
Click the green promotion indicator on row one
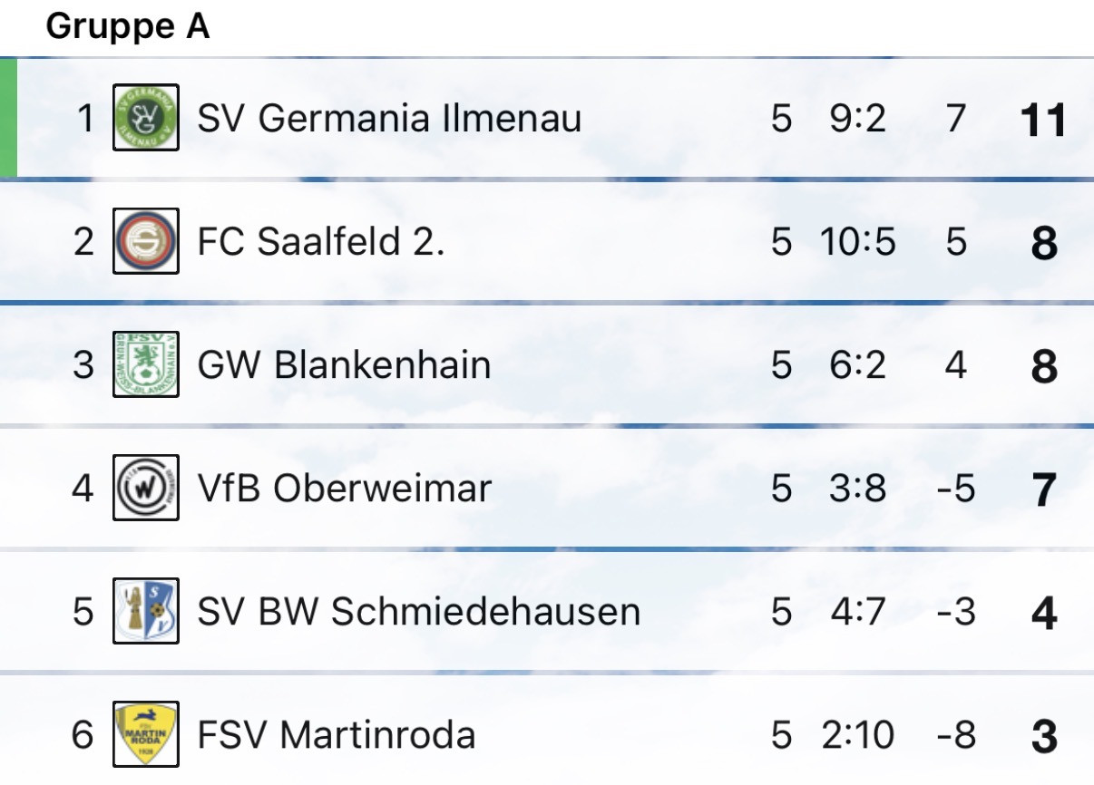[6, 119]
